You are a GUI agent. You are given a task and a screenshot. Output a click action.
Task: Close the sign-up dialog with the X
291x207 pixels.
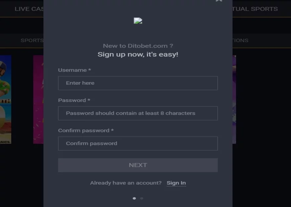pyautogui.click(x=219, y=1)
